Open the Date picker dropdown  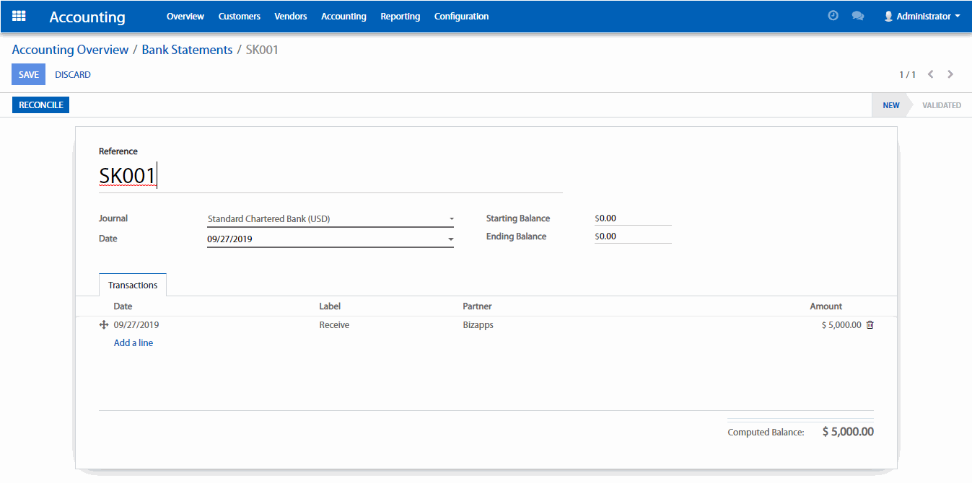click(x=451, y=239)
